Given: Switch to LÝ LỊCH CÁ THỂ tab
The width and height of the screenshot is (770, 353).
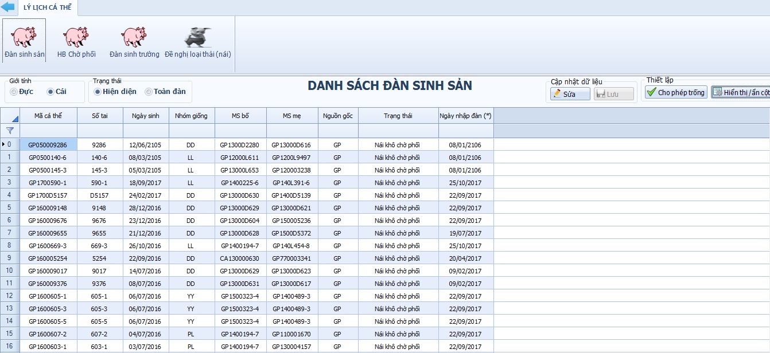Looking at the screenshot, I should [48, 8].
